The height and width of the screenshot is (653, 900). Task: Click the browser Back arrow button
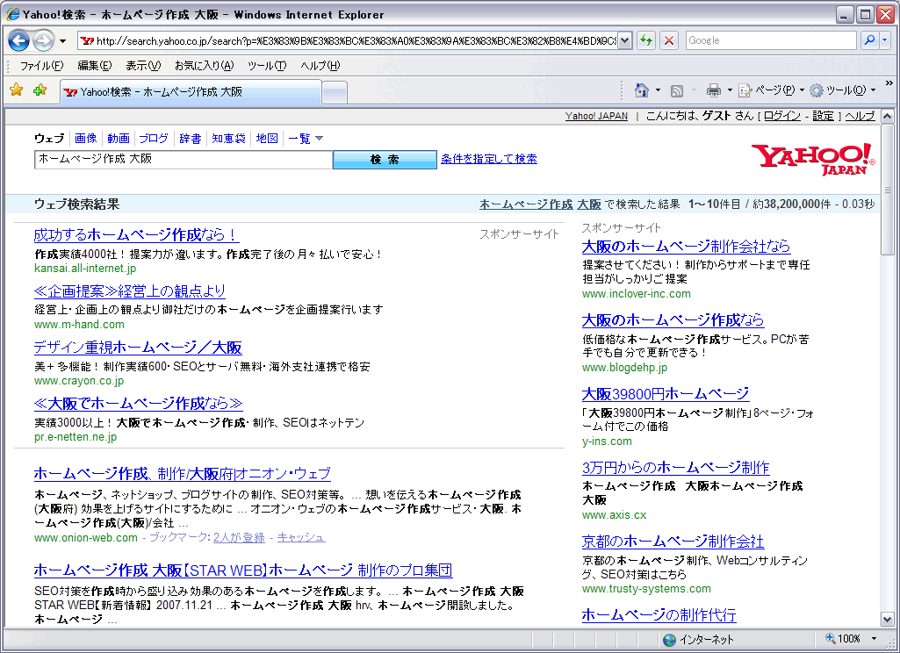(x=19, y=40)
